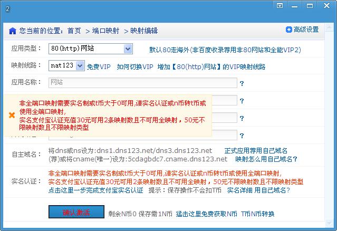This screenshot has height=231, width=337.
Task: Click the help question mark below 应用名称 row
Action: [242, 101]
